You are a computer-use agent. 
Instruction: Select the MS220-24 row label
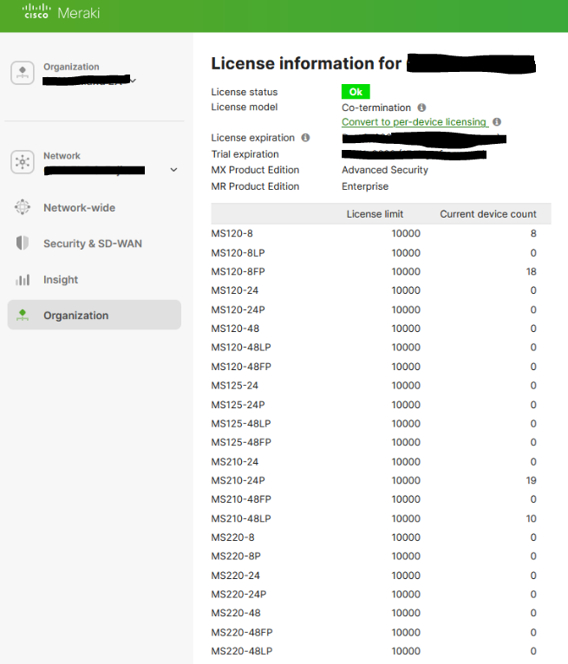[x=236, y=575]
